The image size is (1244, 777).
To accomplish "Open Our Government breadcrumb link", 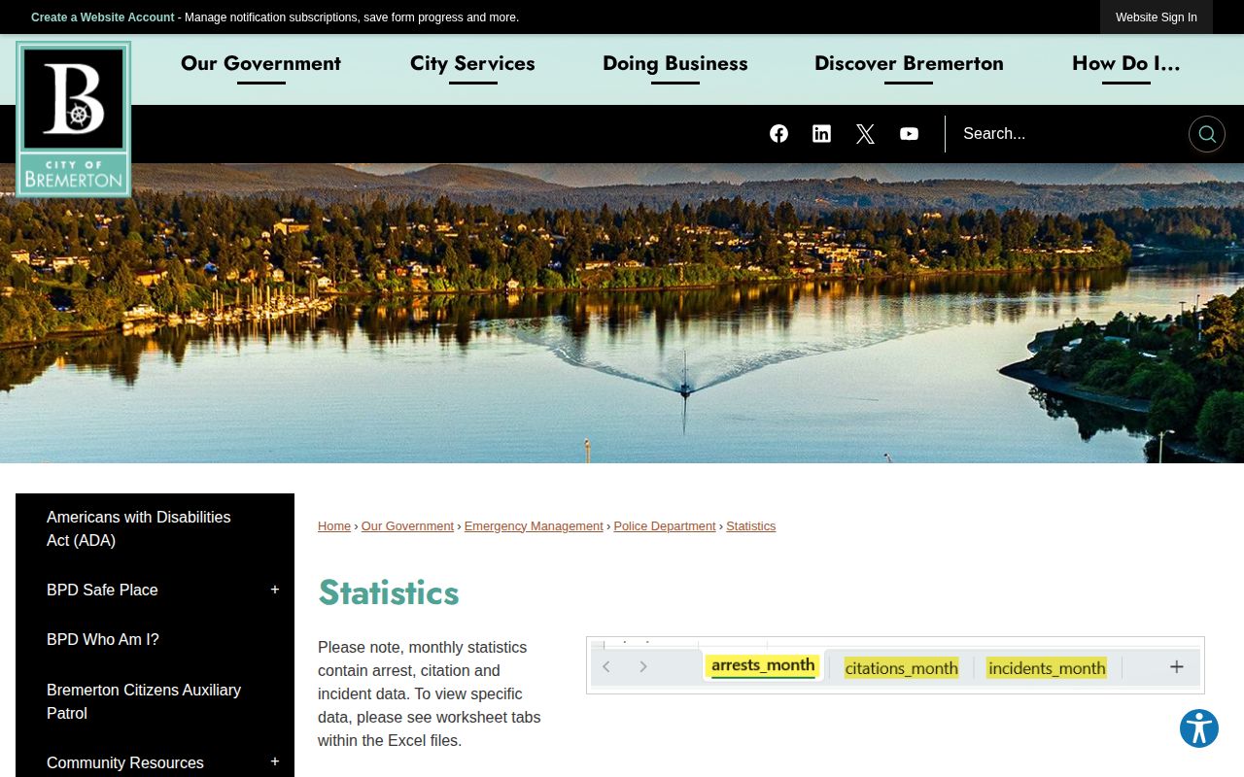I will click(407, 526).
